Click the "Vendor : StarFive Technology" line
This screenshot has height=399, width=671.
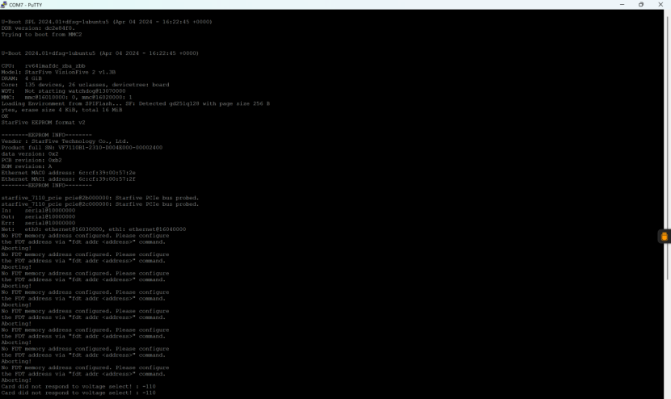coord(65,141)
